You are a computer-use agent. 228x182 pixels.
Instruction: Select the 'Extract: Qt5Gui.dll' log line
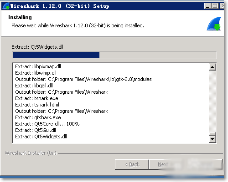tap(36, 130)
